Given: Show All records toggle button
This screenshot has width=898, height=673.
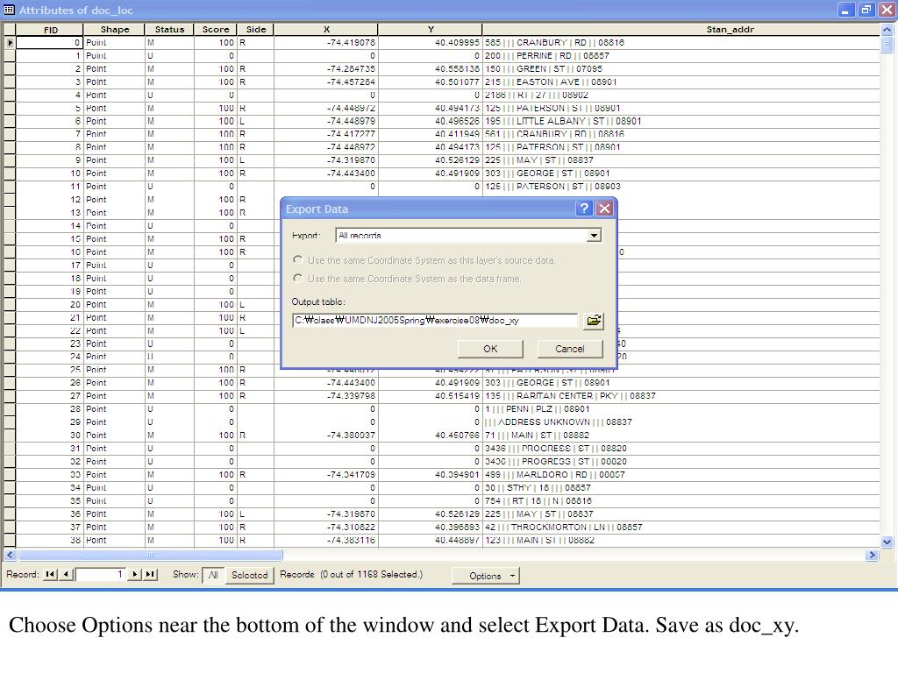Looking at the screenshot, I should tap(213, 575).
